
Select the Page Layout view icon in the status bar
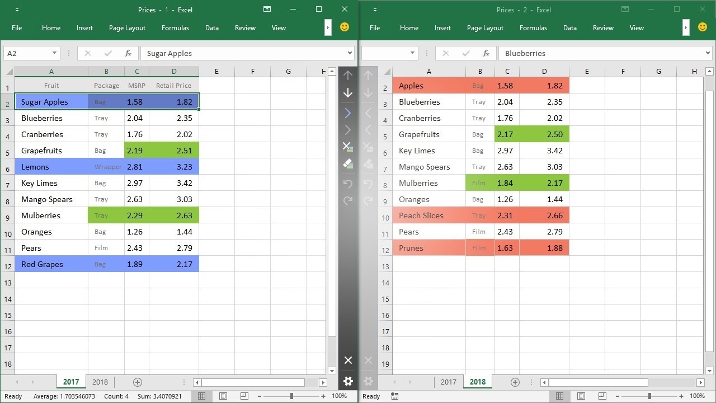(x=223, y=396)
